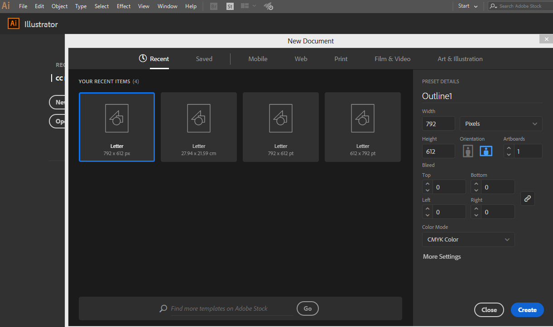Click the clock icon beside Recent
The height and width of the screenshot is (327, 553).
[x=143, y=58]
